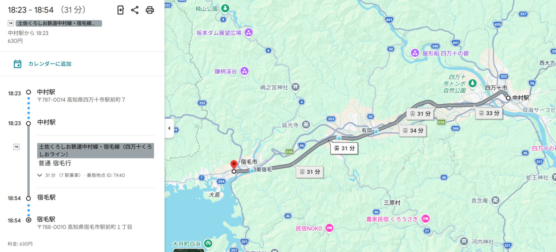Select the 坂本ダム展望広場 map marker
Screen dimensions: 556x252
[248, 33]
